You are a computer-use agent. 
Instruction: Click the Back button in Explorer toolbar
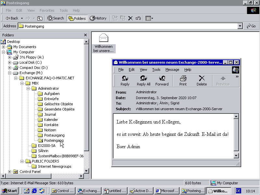tap(12, 18)
